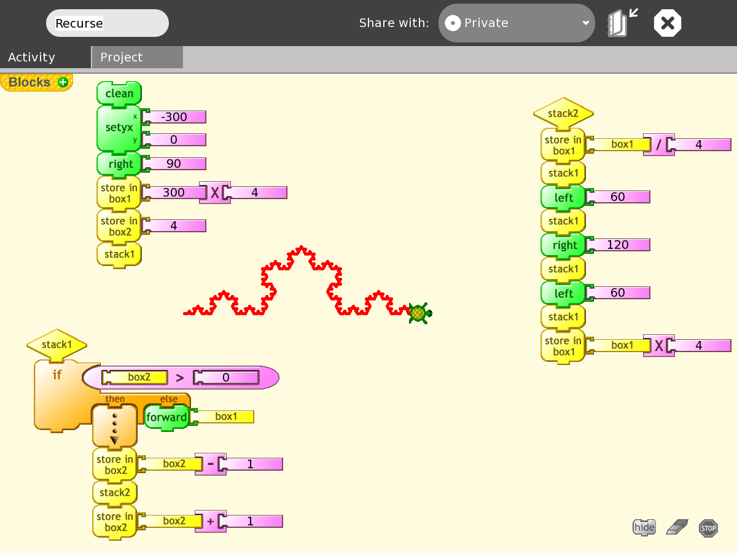Click the eraser icon to clear canvas

point(677,527)
